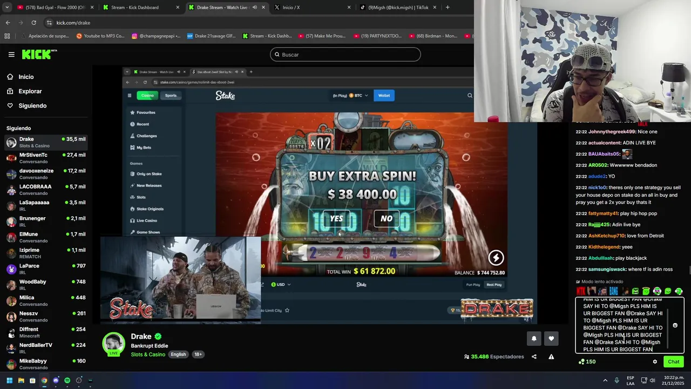This screenshot has height=389, width=691.
Task: Click nick1o0 username in chat
Action: 597,187
